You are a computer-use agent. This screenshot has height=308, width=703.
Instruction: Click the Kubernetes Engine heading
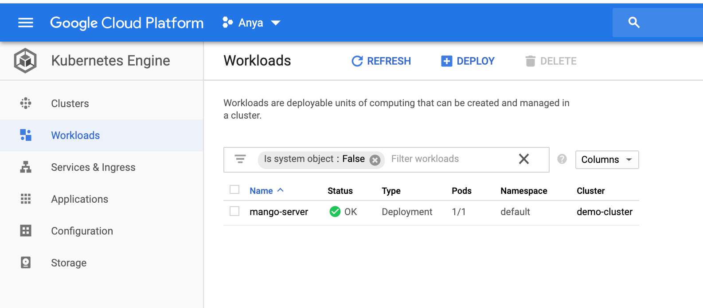[111, 61]
